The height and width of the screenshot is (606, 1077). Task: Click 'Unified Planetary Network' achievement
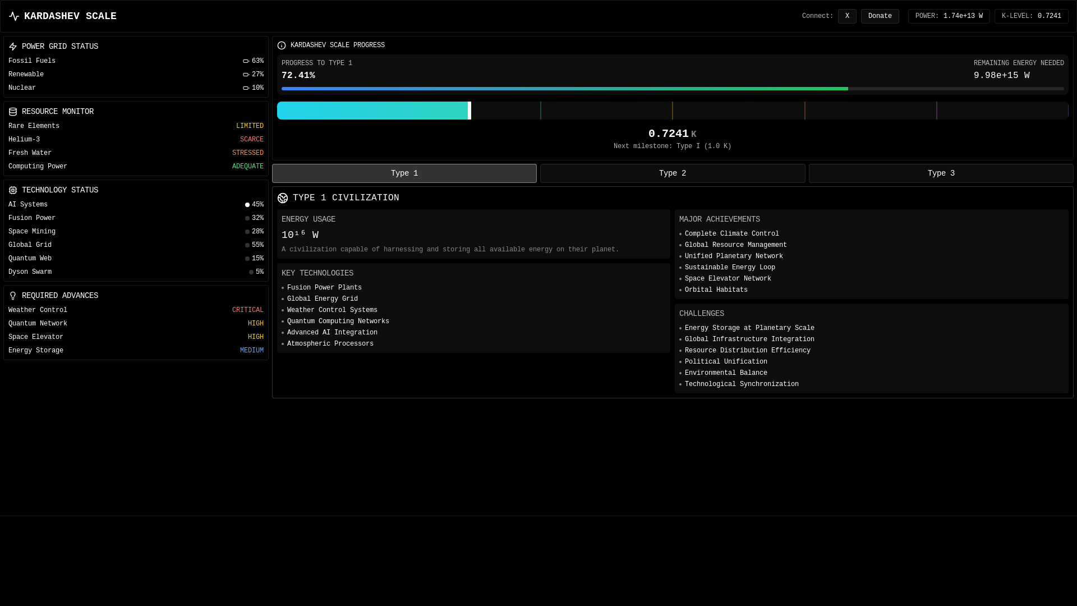click(734, 256)
